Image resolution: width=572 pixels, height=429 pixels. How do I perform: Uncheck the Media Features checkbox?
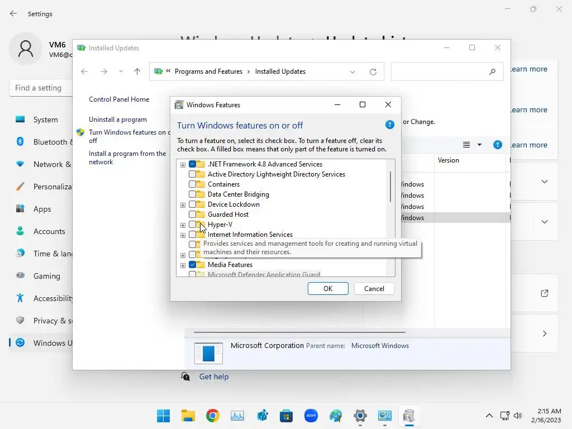(x=192, y=264)
